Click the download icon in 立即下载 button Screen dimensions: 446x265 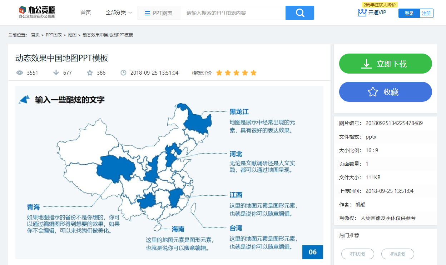coord(366,64)
